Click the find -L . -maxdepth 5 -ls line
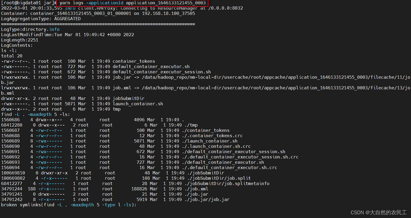The width and height of the screenshot is (411, 218). [x=36, y=115]
